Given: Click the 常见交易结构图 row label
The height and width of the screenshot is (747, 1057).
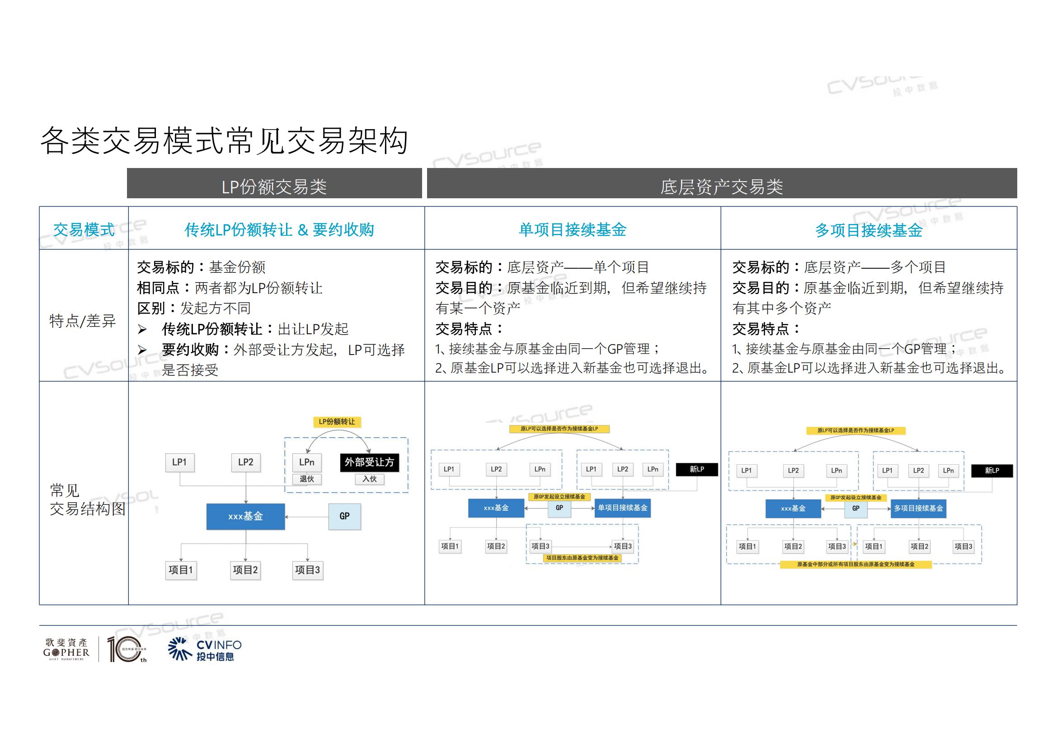Looking at the screenshot, I should tap(87, 500).
